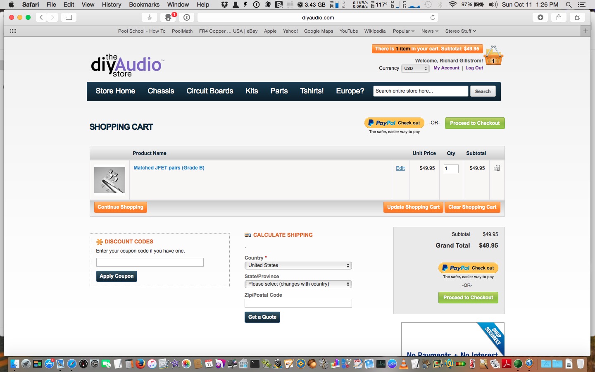Expand the Popular bookmarks folder
The width and height of the screenshot is (595, 372).
coord(403,31)
